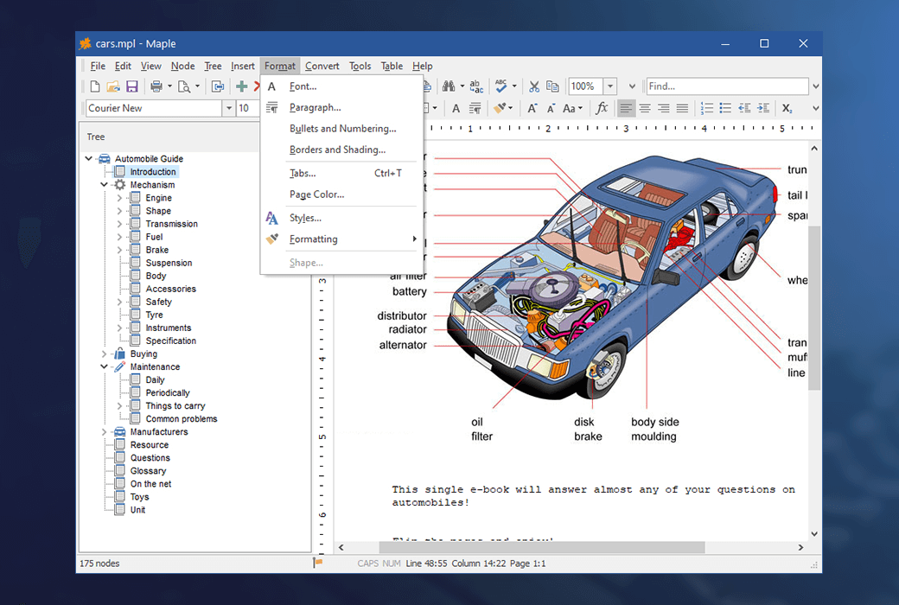Open print preview with the magnifier page icon
Screen dimensions: 899x605
click(x=184, y=86)
